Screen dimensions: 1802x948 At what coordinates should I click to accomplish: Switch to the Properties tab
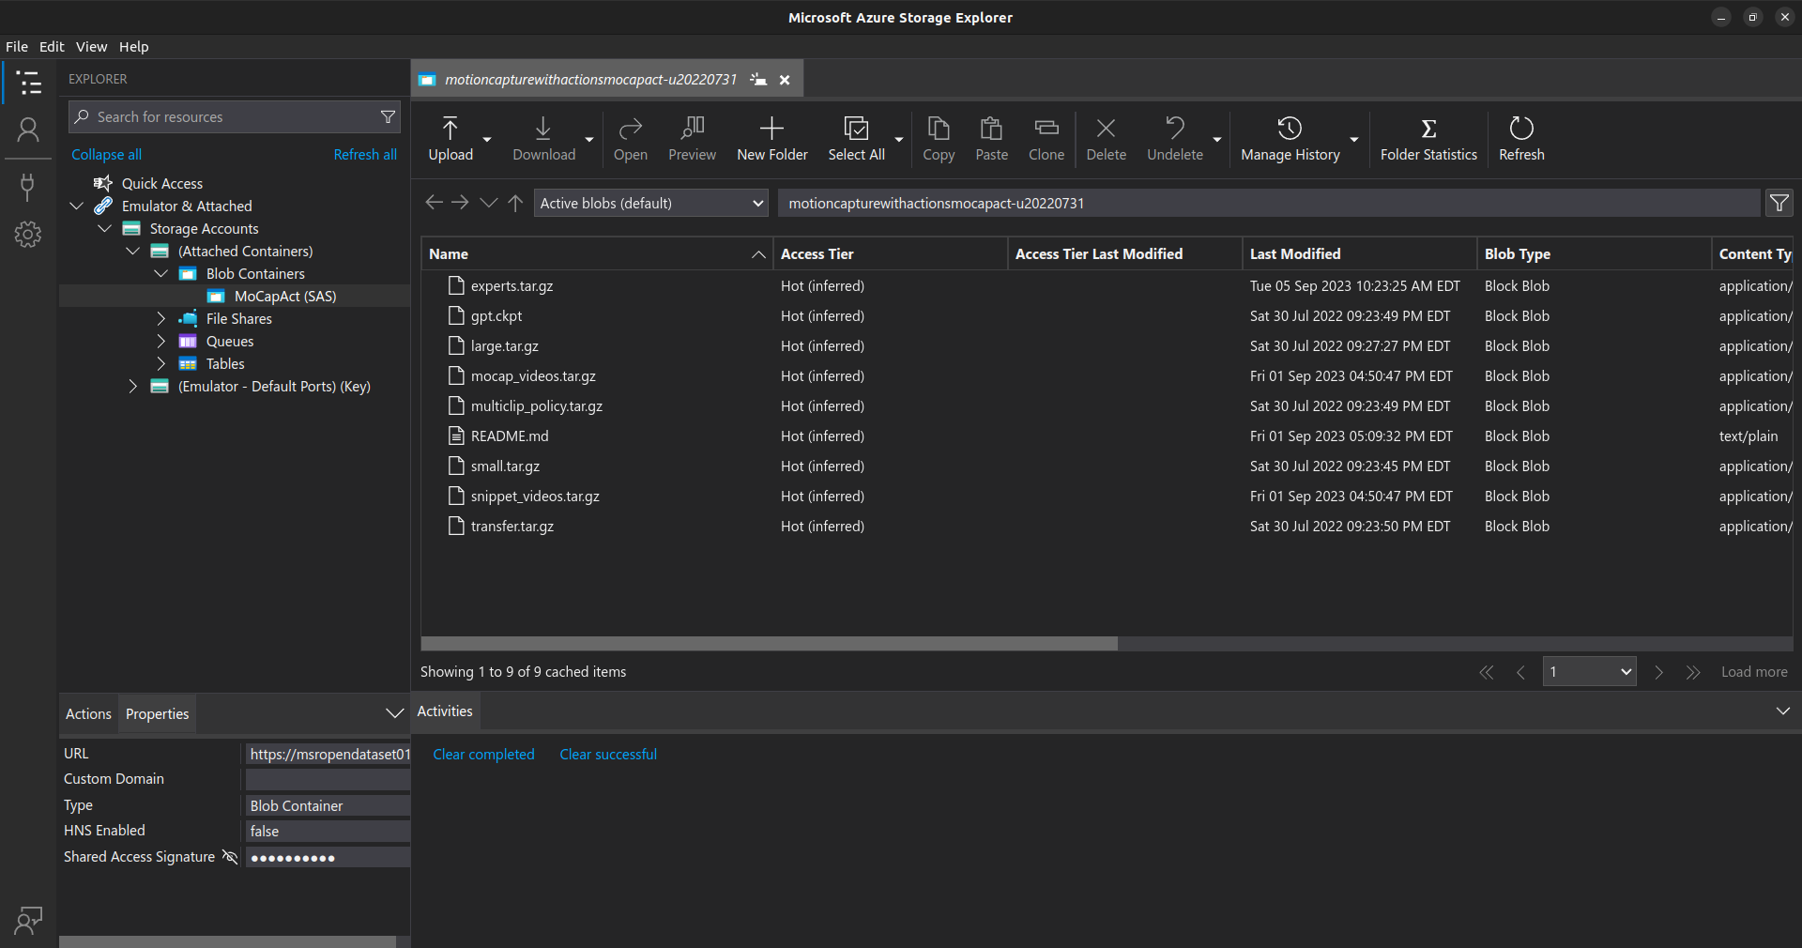click(x=158, y=714)
